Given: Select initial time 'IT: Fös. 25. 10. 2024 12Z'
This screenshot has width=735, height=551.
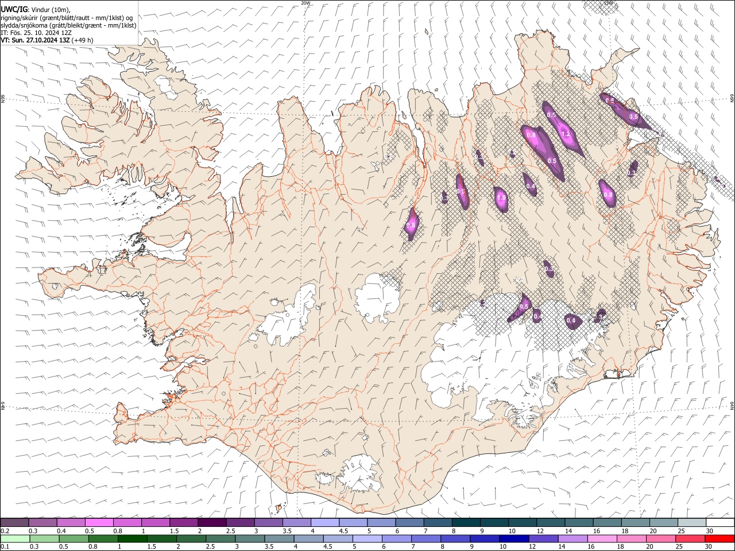Looking at the screenshot, I should 36,33.
